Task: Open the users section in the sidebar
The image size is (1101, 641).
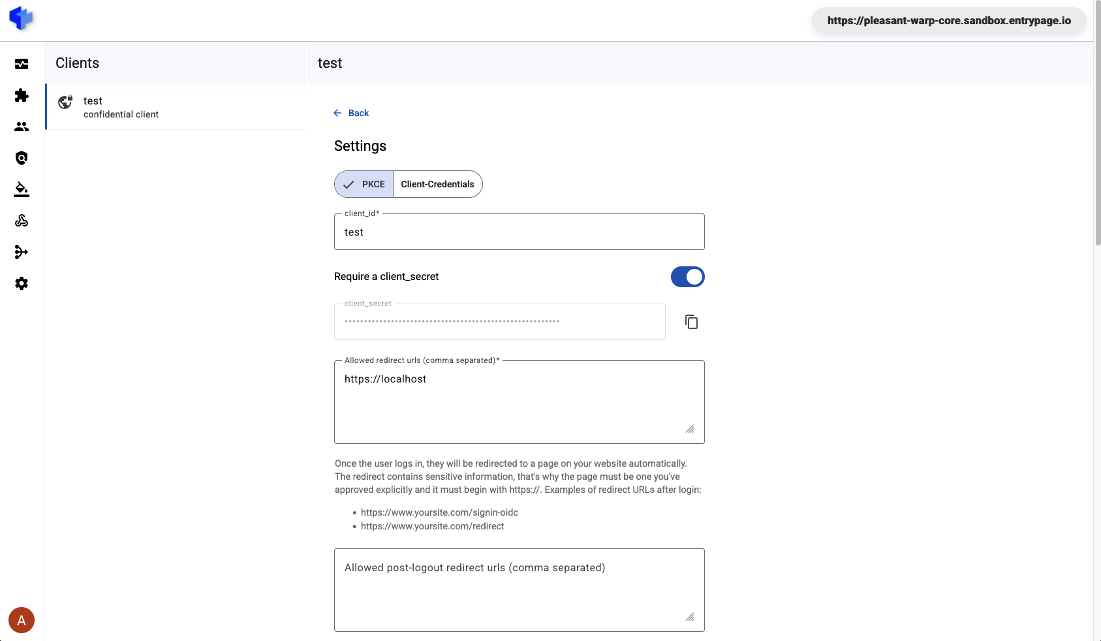Action: (22, 127)
